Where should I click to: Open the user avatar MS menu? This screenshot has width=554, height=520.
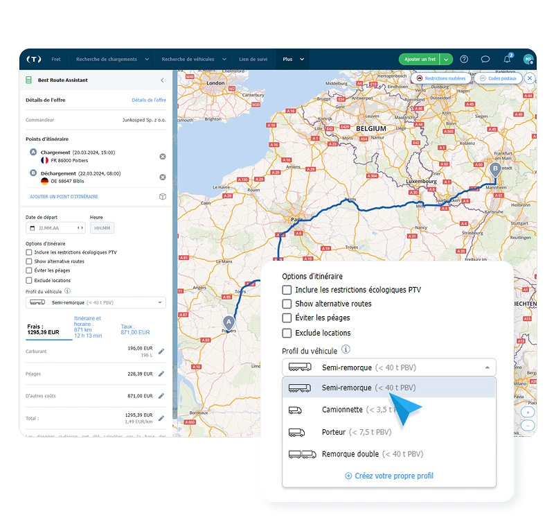[528, 59]
